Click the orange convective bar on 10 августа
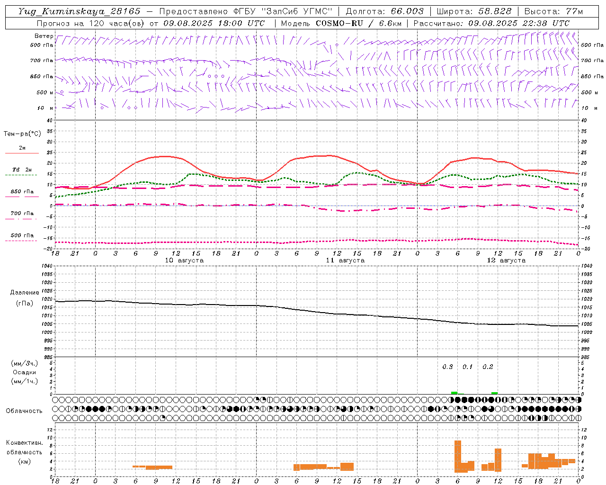 (152, 467)
